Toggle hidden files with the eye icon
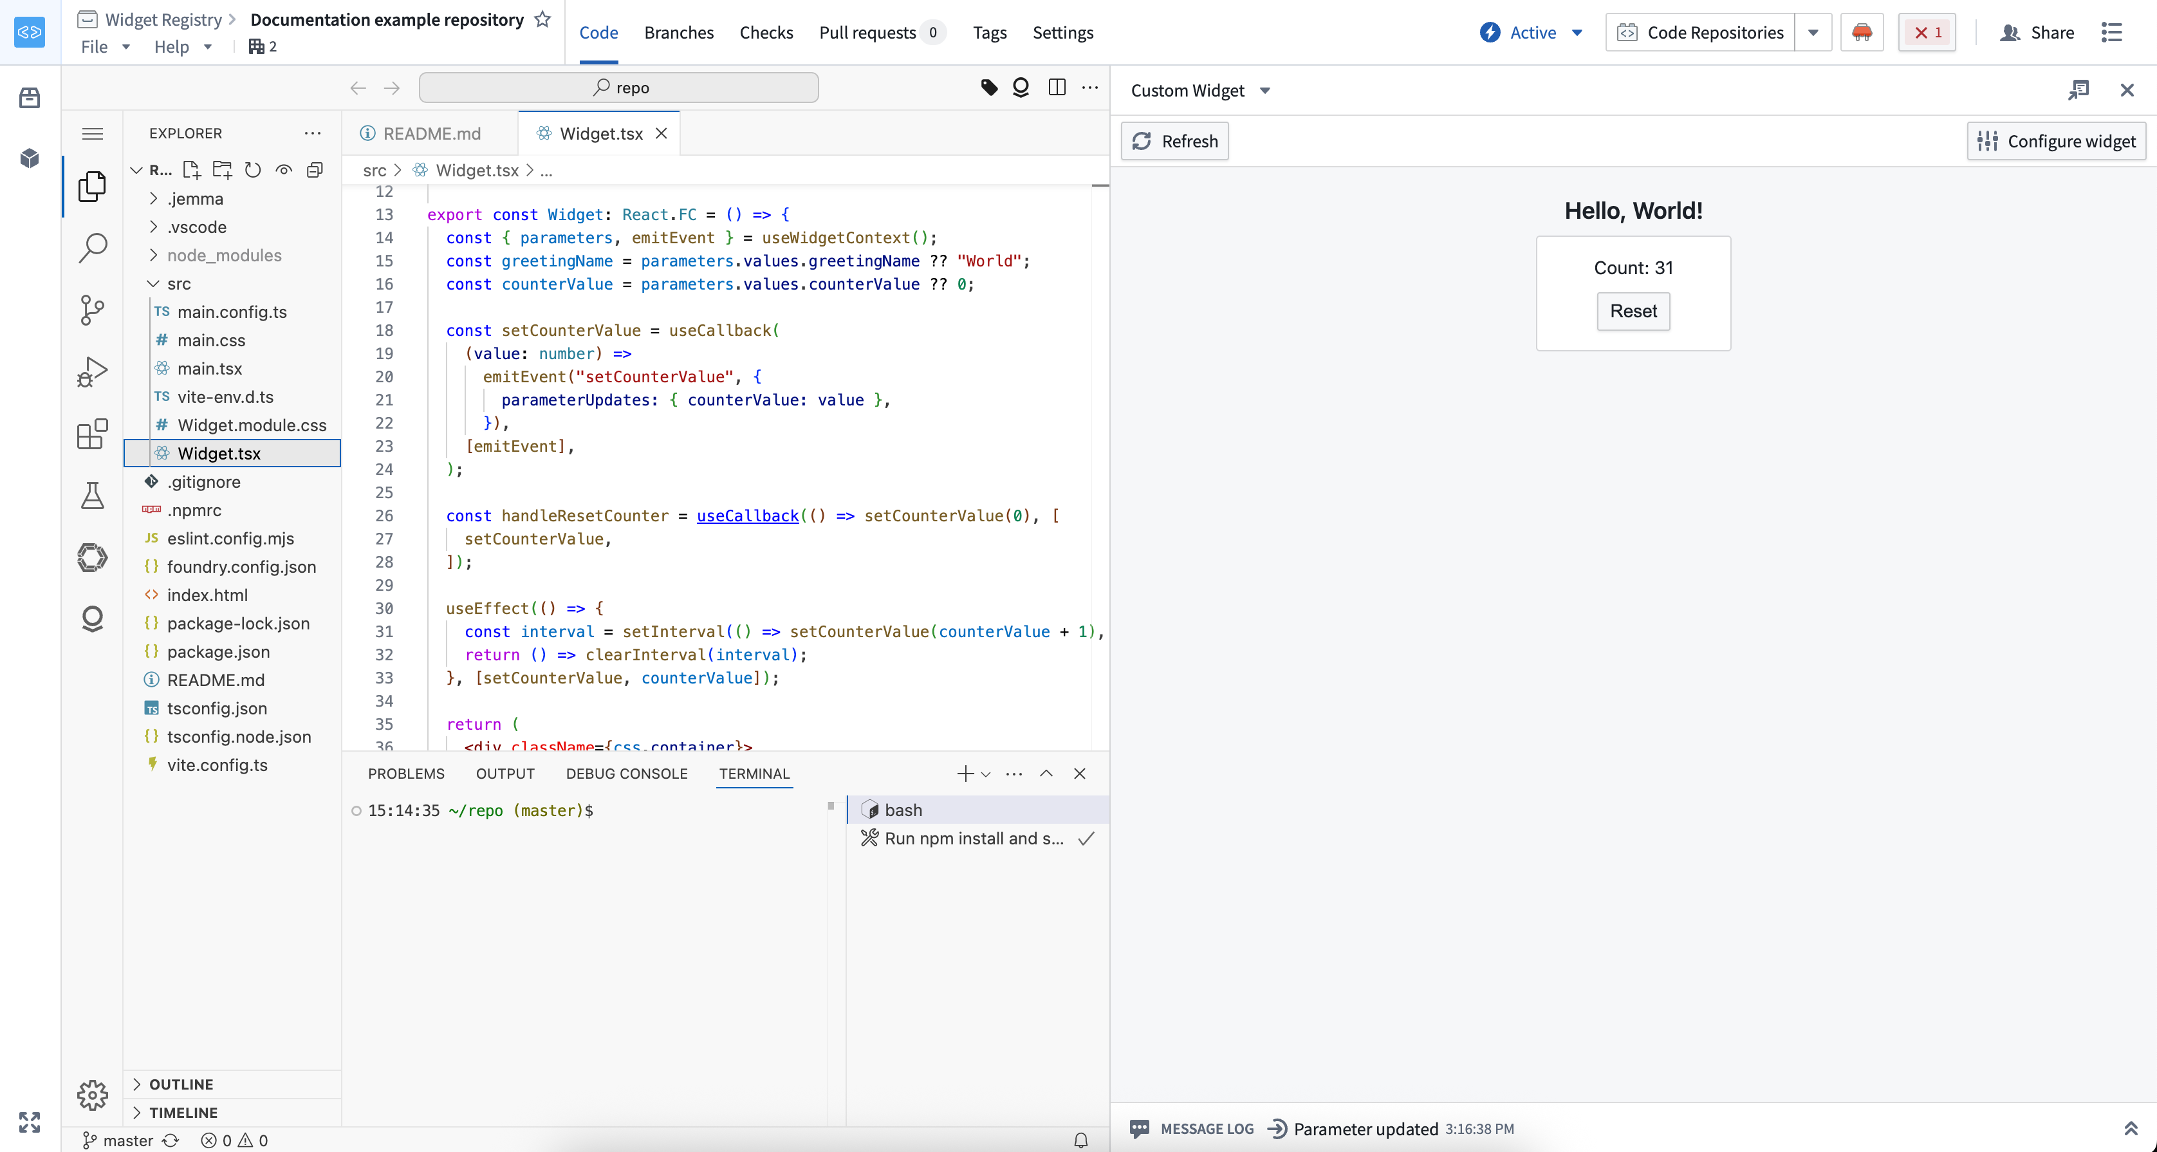Image resolution: width=2157 pixels, height=1152 pixels. (x=284, y=169)
